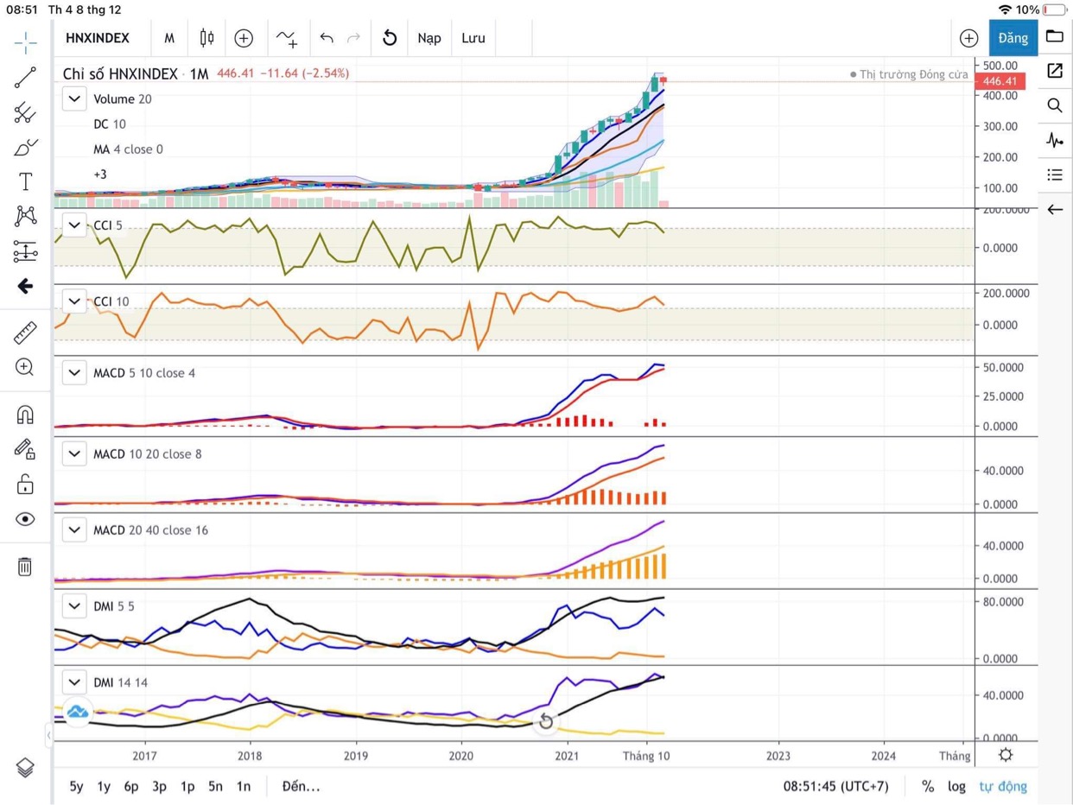
Task: Toggle log scale option
Action: (x=956, y=786)
